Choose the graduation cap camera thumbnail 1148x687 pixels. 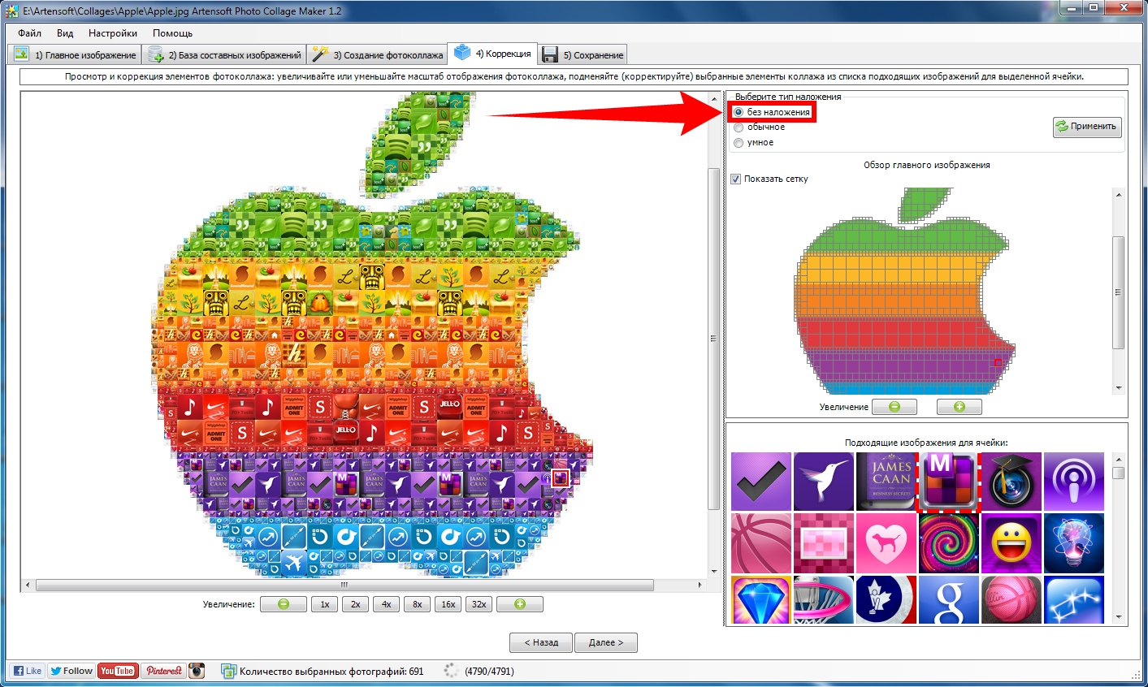tap(1012, 482)
